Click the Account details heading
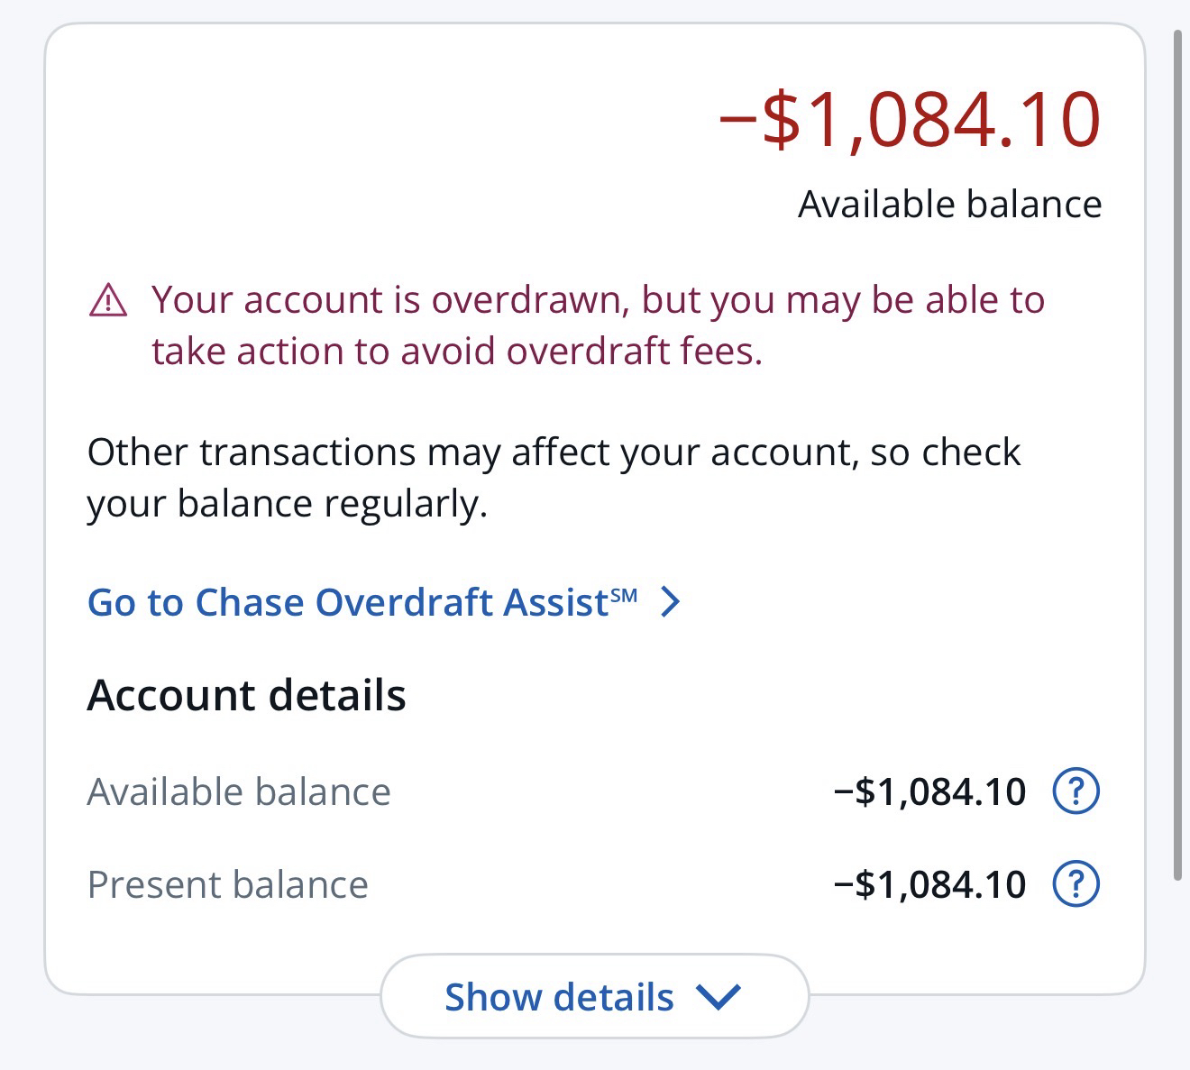This screenshot has width=1190, height=1070. click(x=246, y=696)
